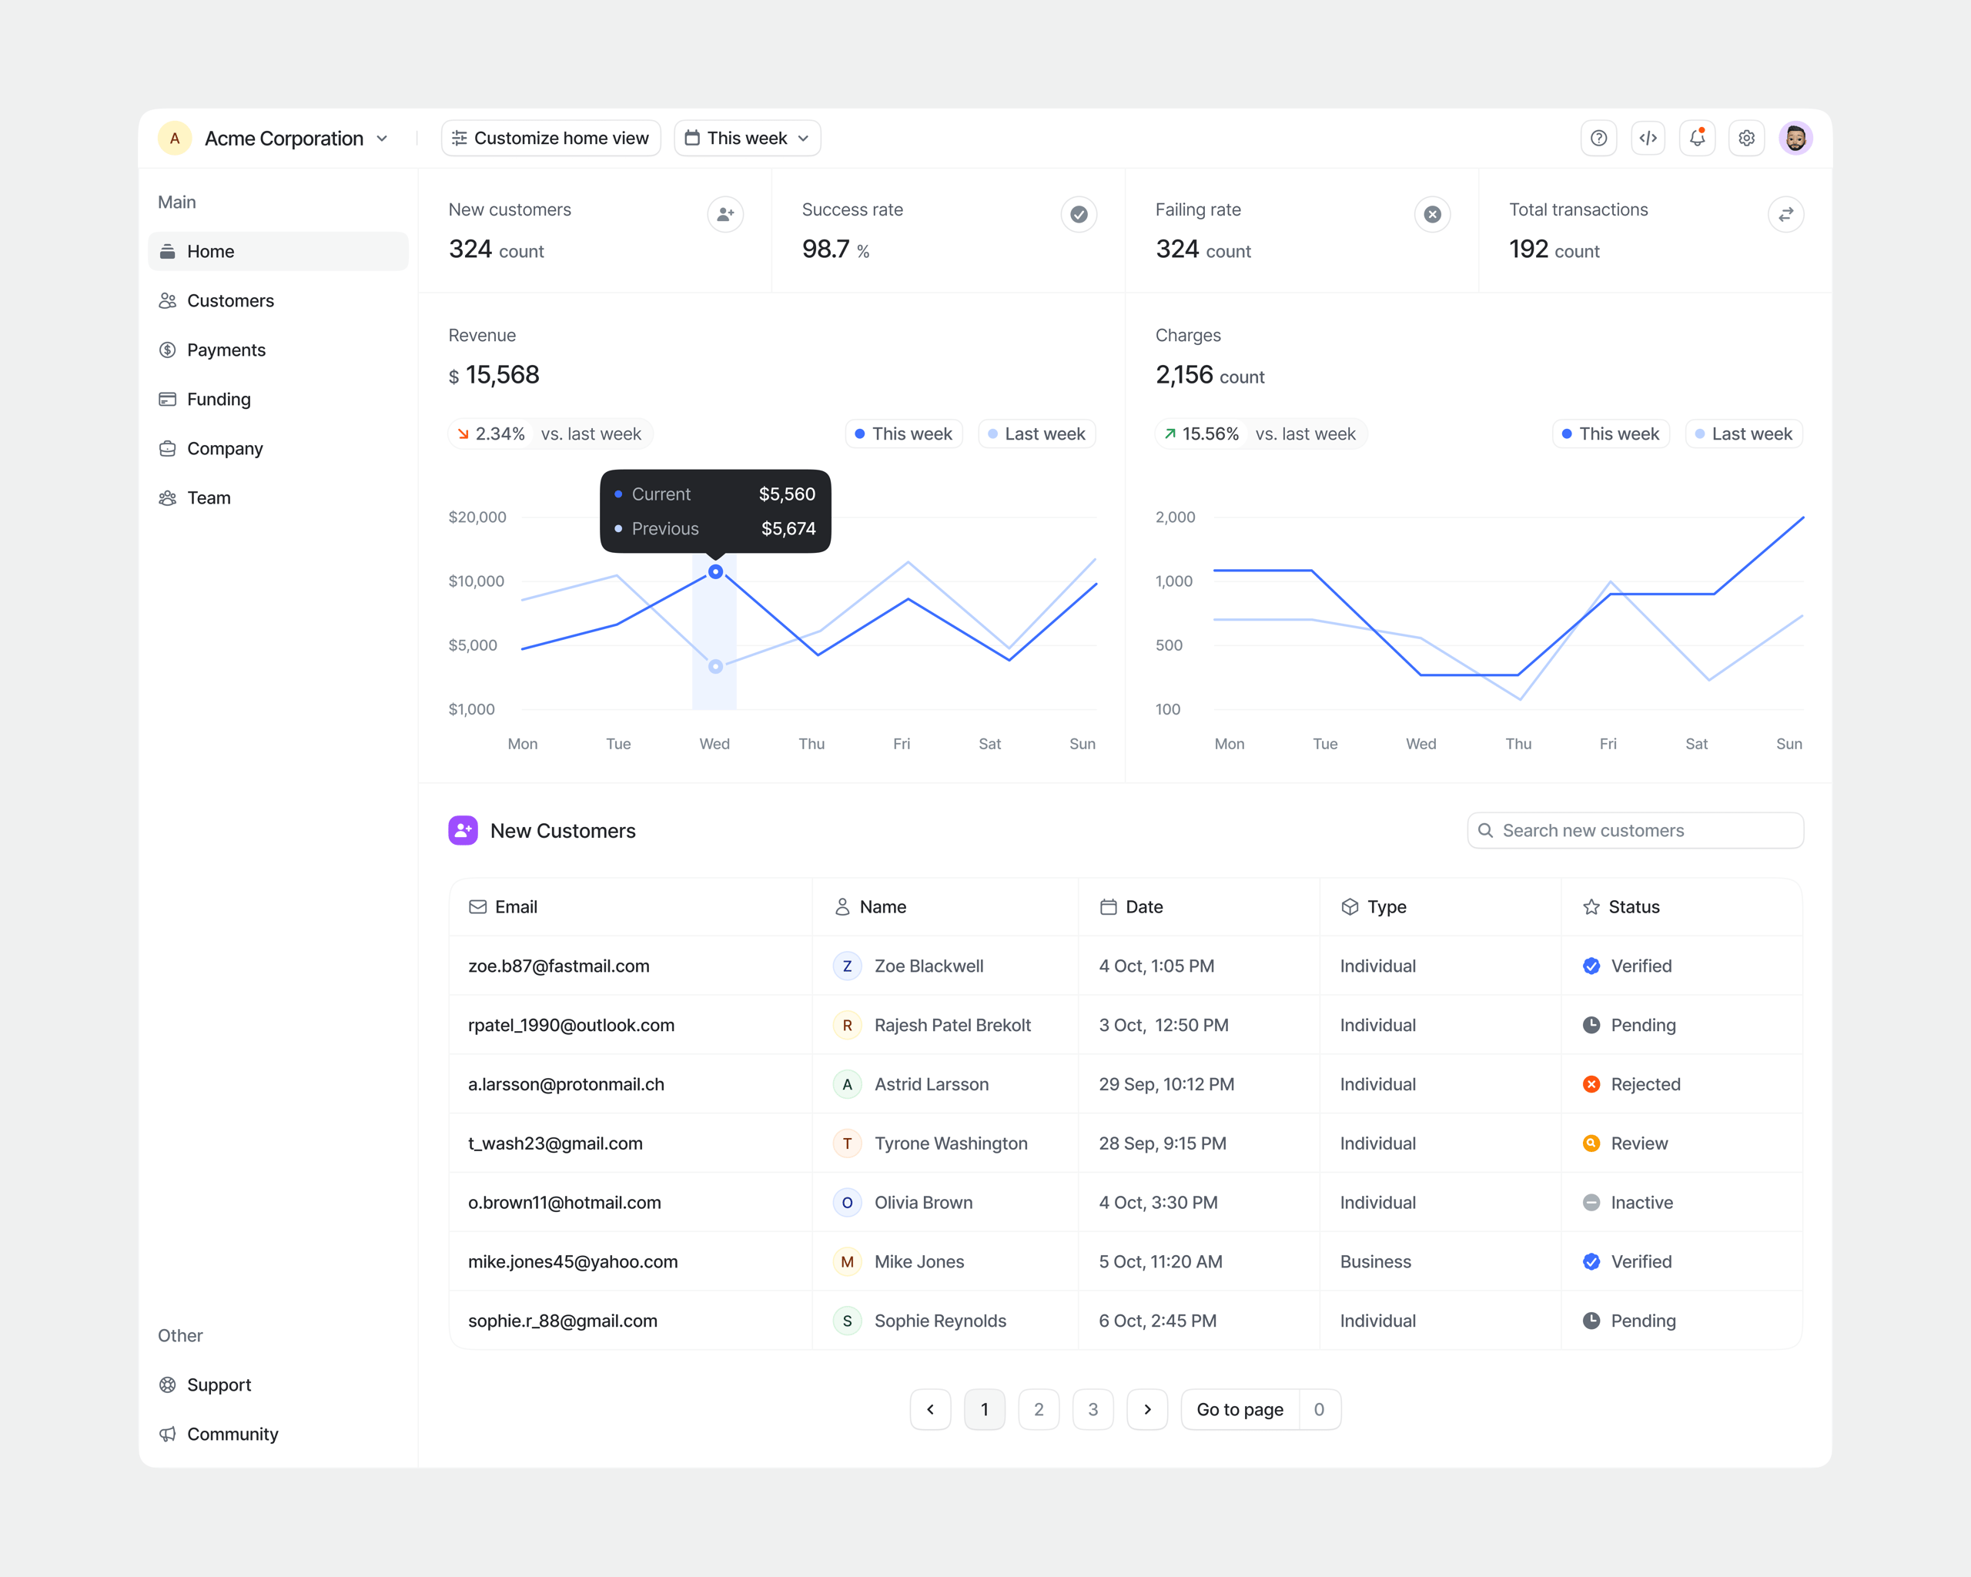Click the New customers add-user icon
Viewport: 1971px width, 1577px height.
point(725,214)
